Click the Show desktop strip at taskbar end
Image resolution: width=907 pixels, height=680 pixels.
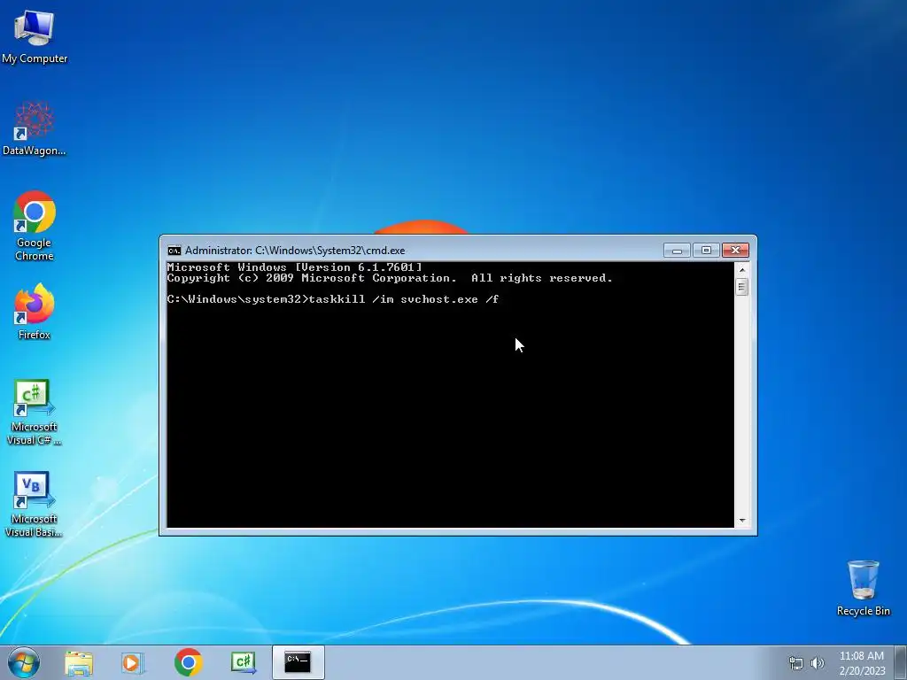tap(901, 662)
